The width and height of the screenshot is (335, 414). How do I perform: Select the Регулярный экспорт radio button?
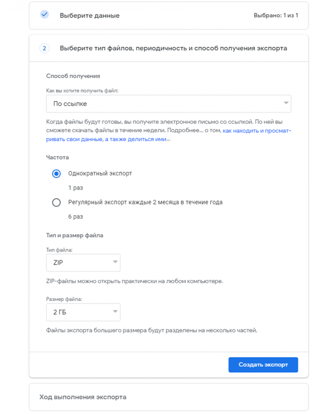point(56,203)
